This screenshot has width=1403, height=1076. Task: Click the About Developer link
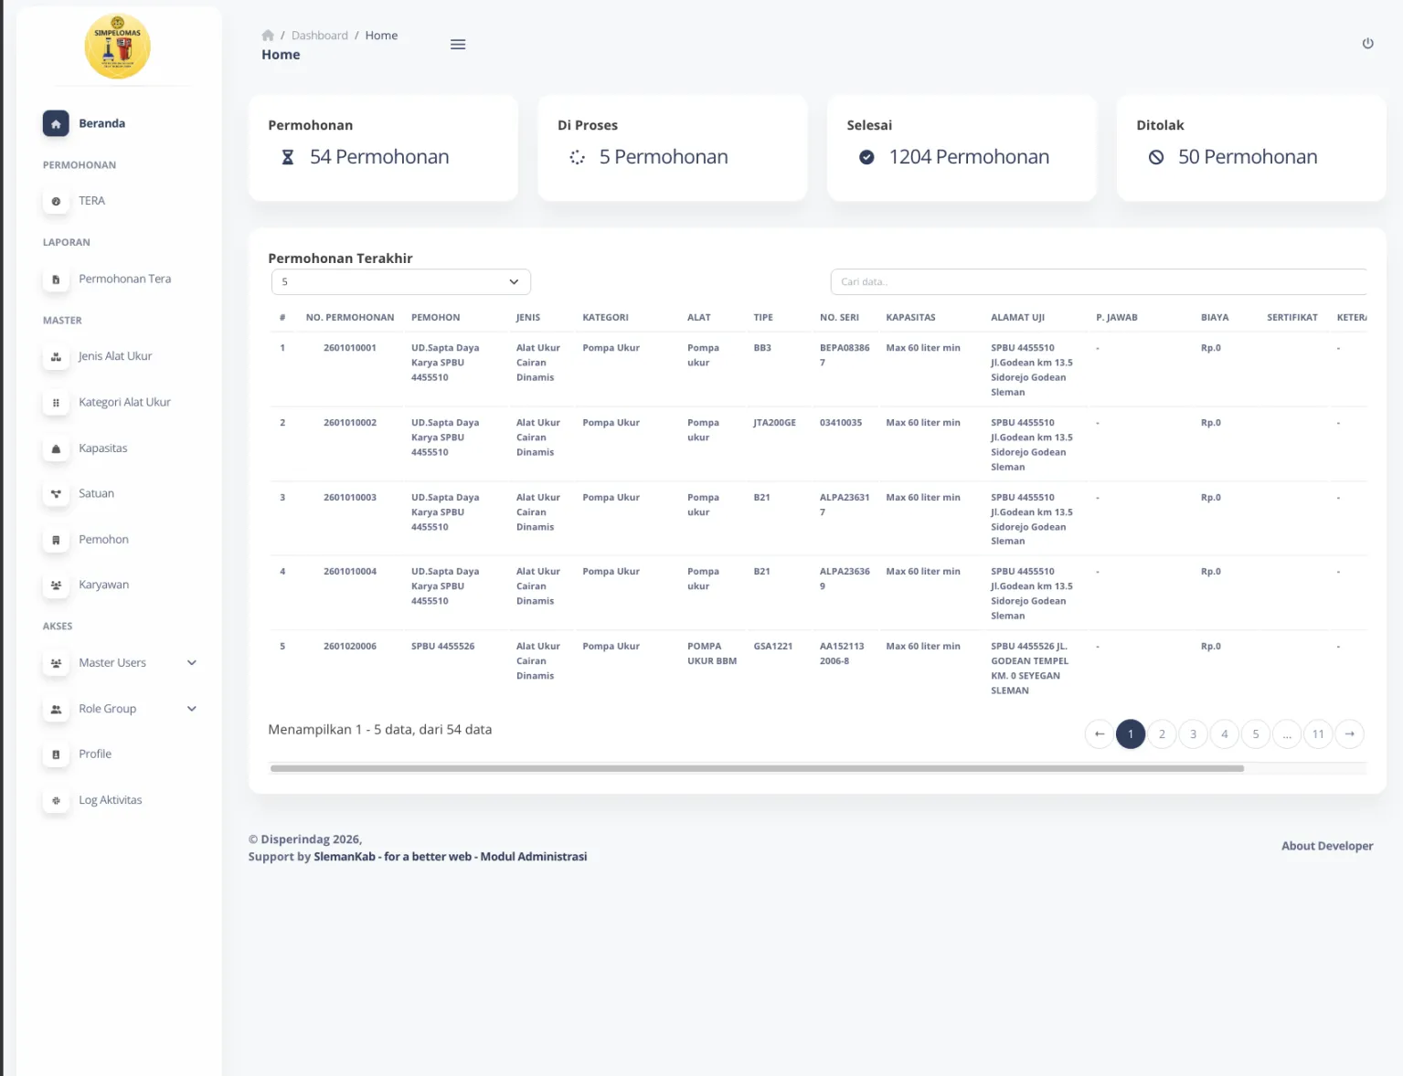point(1326,846)
